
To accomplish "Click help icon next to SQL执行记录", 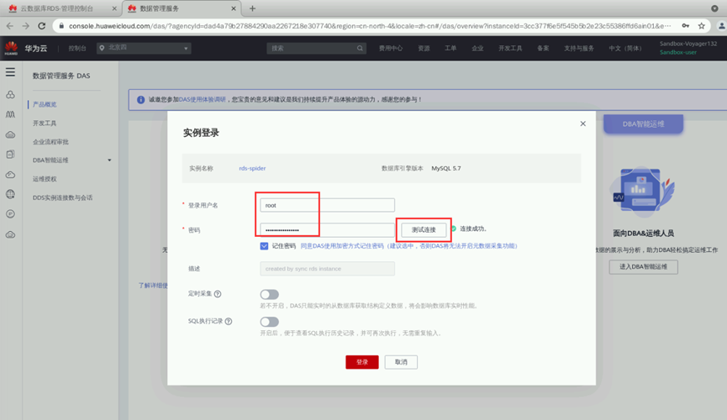I will [x=228, y=321].
